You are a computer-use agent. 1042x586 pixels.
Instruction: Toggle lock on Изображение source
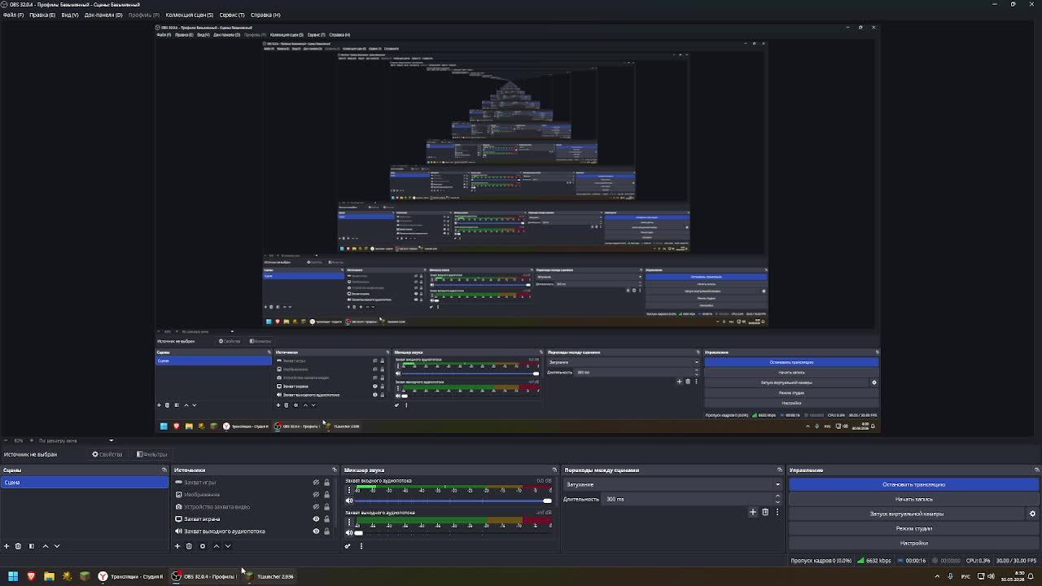point(327,495)
